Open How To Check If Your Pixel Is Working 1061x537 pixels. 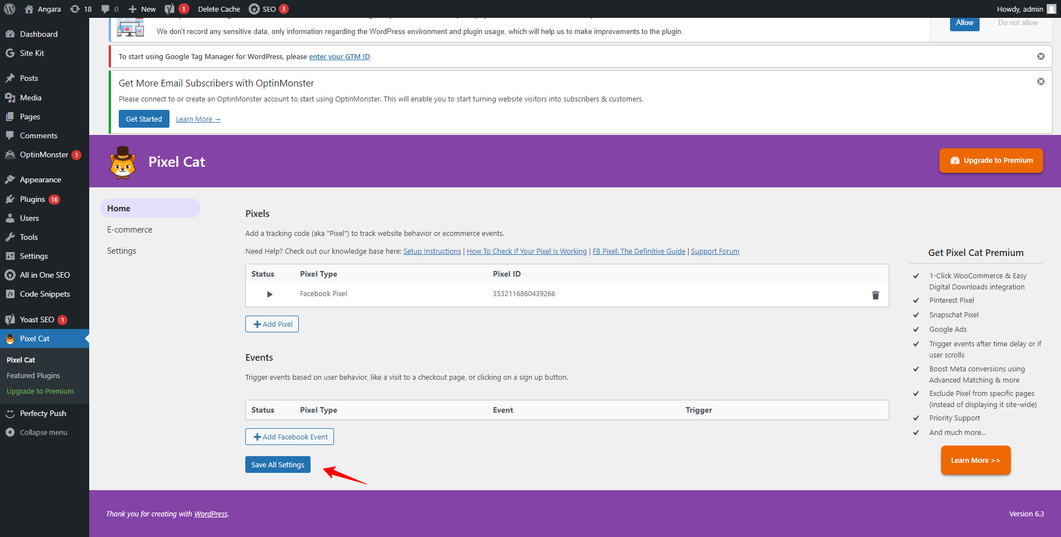click(527, 251)
